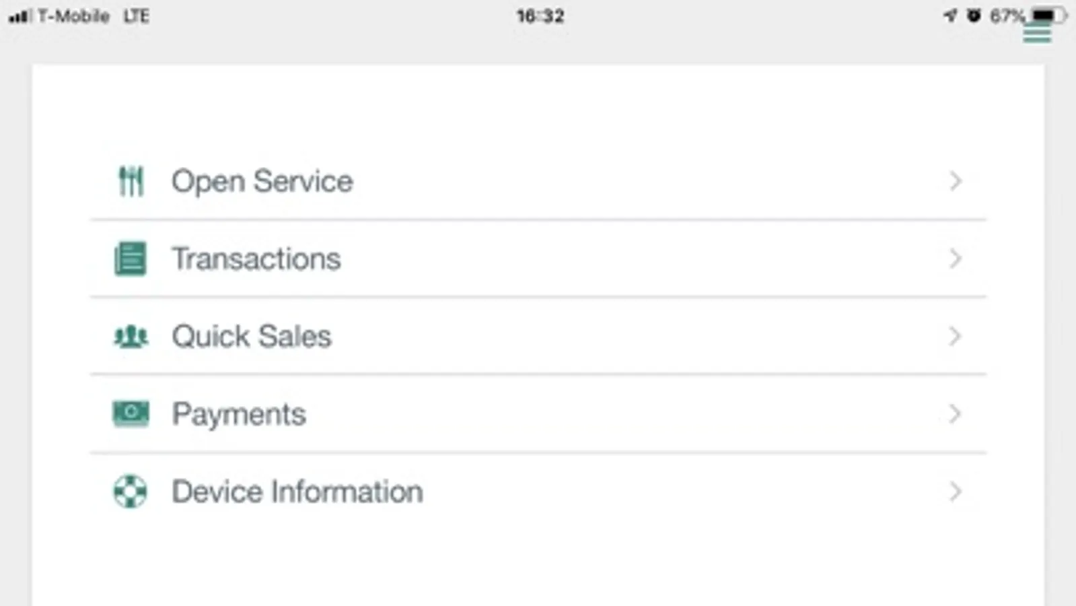Tap the Device Information lifebuoy icon
Viewport: 1076px width, 606px height.
(131, 492)
